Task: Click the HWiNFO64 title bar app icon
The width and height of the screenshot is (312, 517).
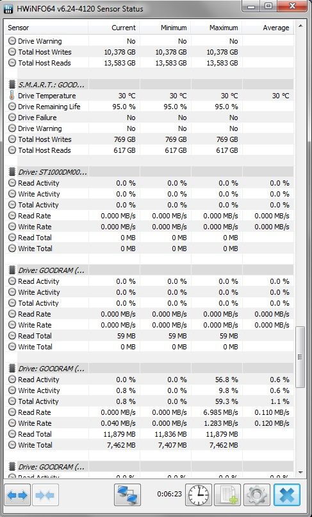Action: point(8,8)
